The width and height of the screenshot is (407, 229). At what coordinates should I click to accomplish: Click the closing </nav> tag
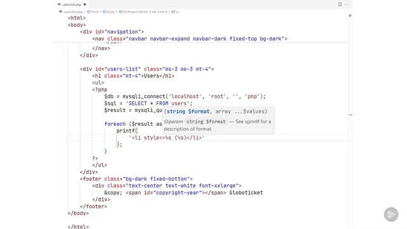(x=101, y=48)
